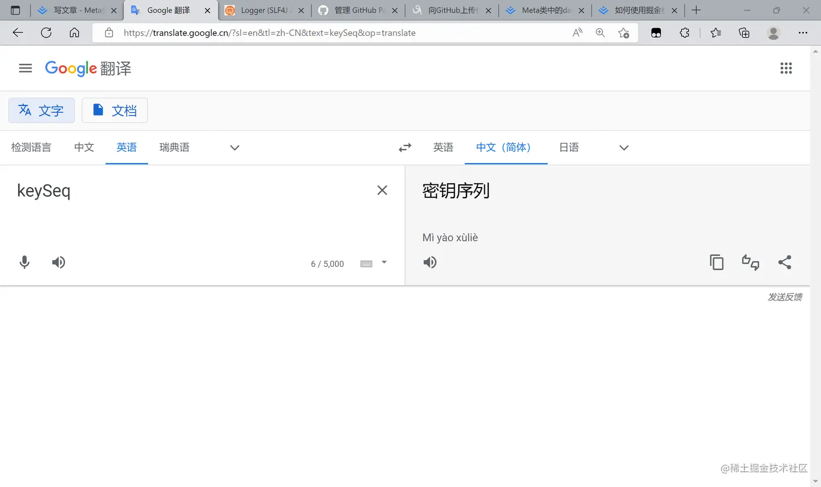Click the character count 6 / 5,000

click(x=327, y=264)
